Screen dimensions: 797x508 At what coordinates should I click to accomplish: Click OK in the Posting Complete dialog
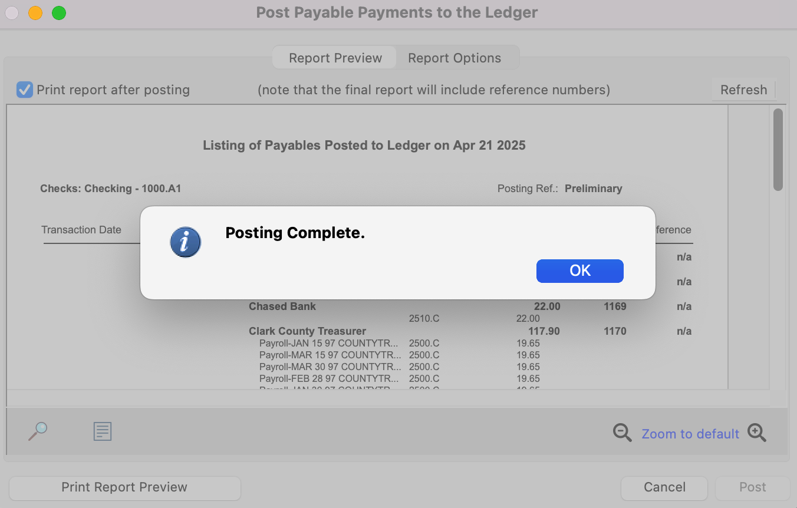579,271
